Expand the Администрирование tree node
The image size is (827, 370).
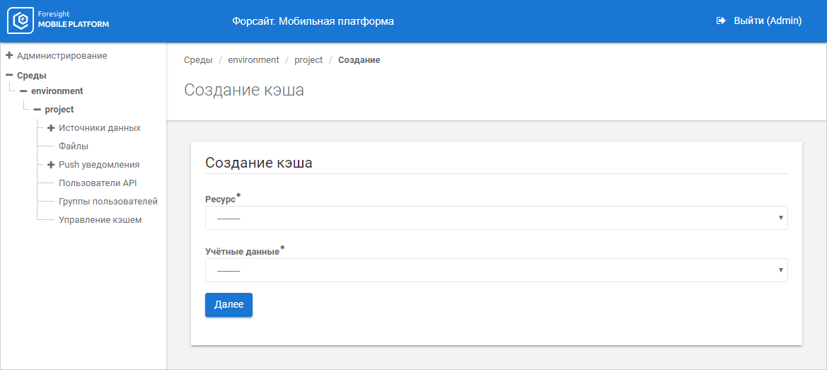coord(9,55)
